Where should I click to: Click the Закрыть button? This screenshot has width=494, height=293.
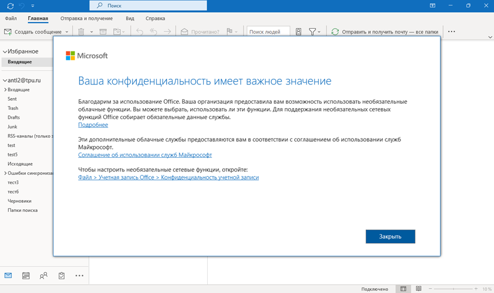390,236
